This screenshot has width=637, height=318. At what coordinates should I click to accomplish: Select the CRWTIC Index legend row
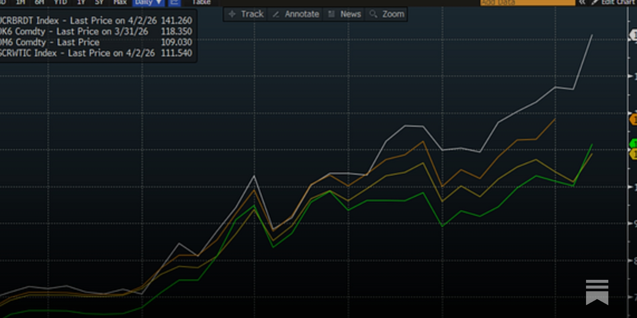click(96, 53)
